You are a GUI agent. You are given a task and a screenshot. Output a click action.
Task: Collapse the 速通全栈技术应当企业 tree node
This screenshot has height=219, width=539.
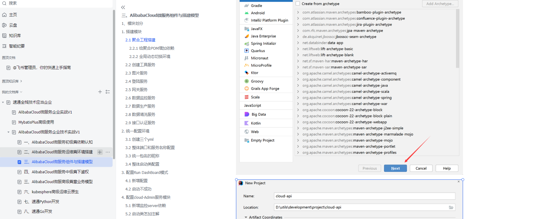coord(3,102)
